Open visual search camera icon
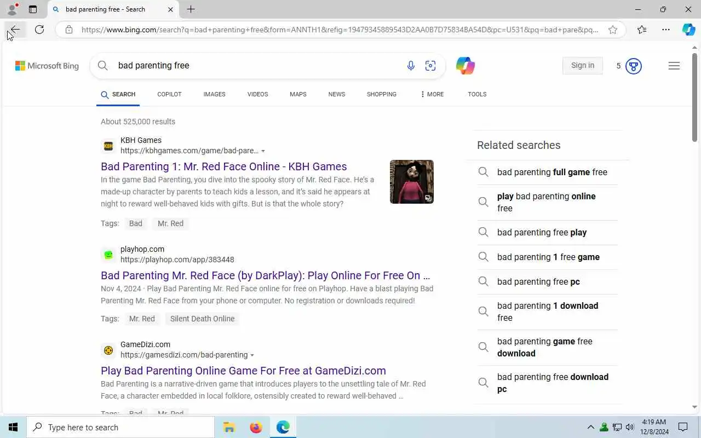Viewport: 701px width, 438px height. pos(430,66)
